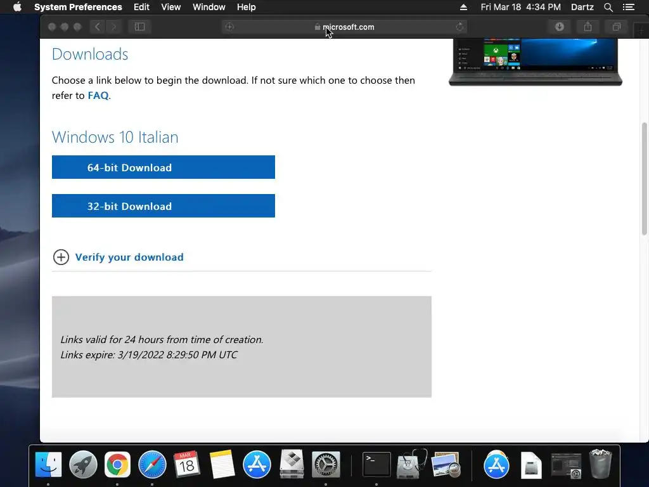The image size is (649, 487).
Task: Open the Share button in Safari's toolbar
Action: (x=588, y=27)
